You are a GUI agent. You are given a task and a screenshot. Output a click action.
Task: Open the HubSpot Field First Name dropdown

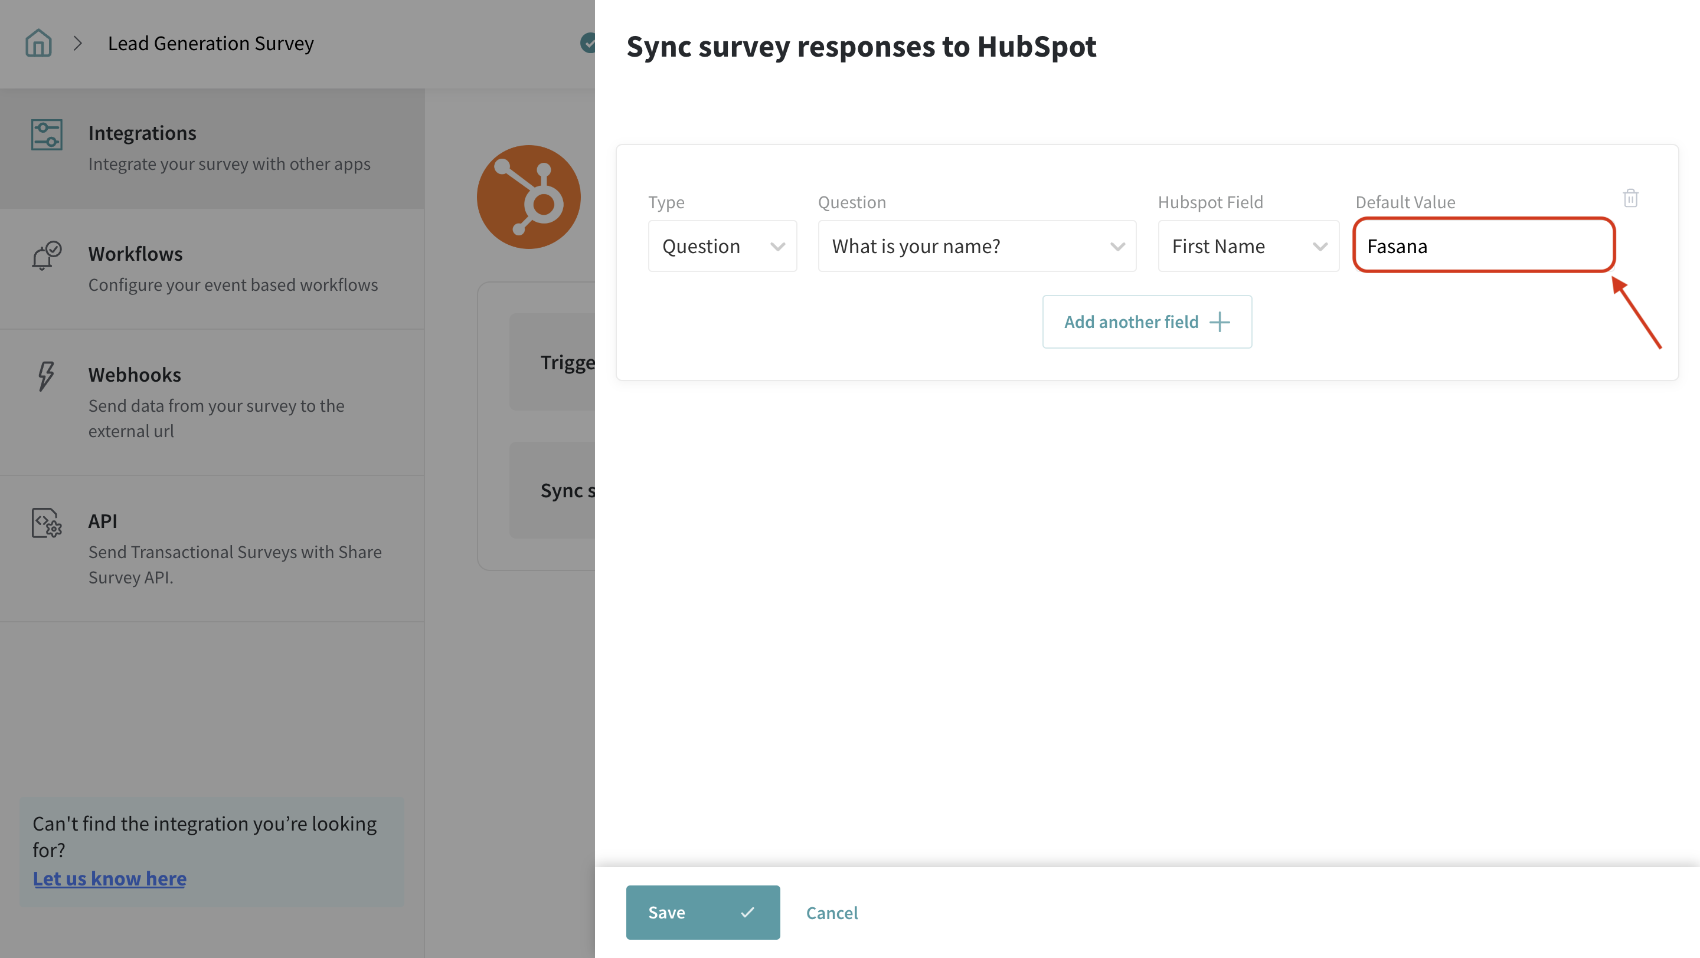[1248, 246]
